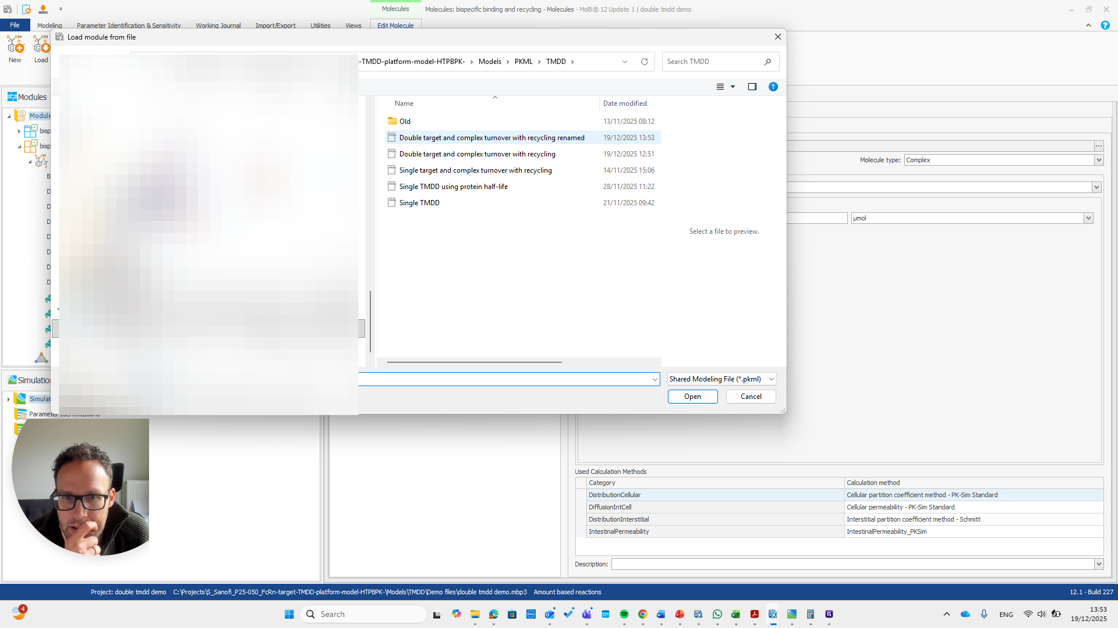Open dialog help via the blue question-mark icon
The image size is (1118, 628).
(x=773, y=87)
